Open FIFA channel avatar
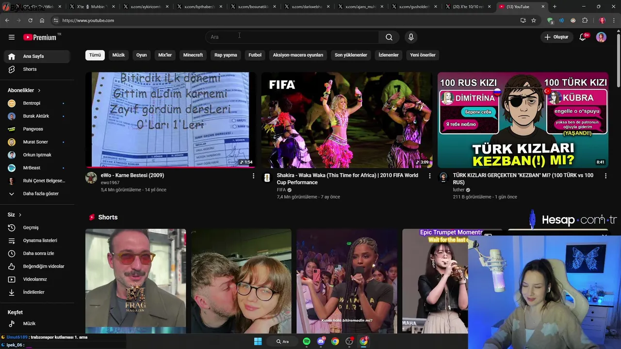Image resolution: width=621 pixels, height=349 pixels. coord(267,177)
